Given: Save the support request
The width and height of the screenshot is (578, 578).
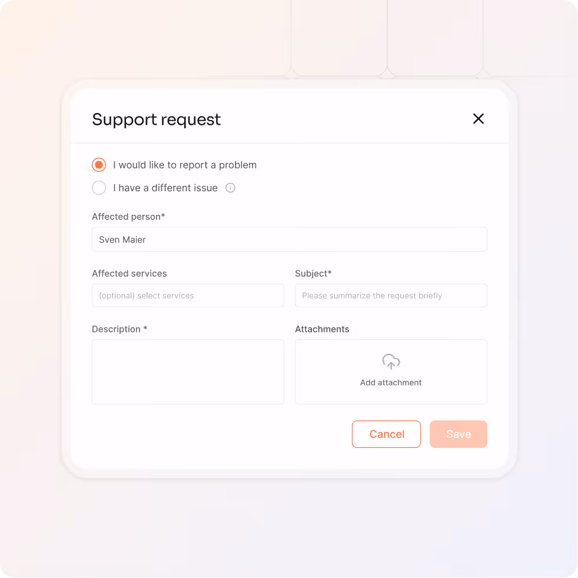Looking at the screenshot, I should 458,434.
